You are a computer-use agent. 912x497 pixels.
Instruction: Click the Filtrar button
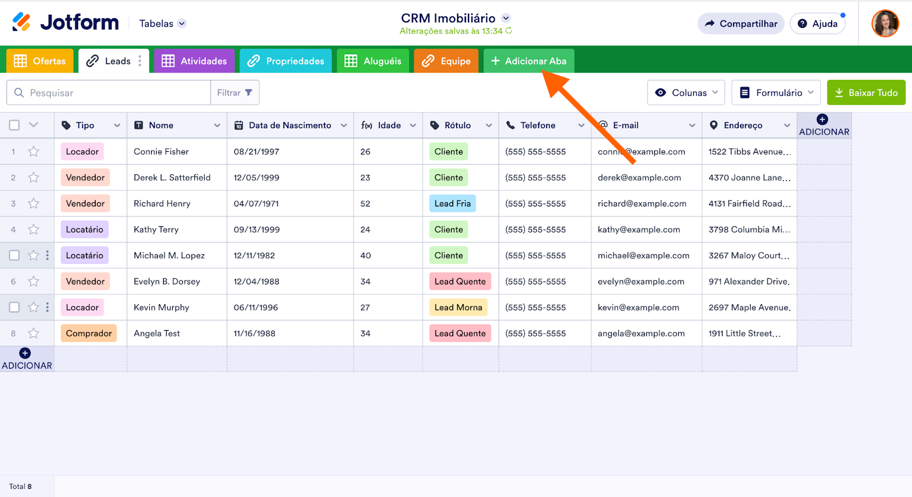(x=235, y=92)
